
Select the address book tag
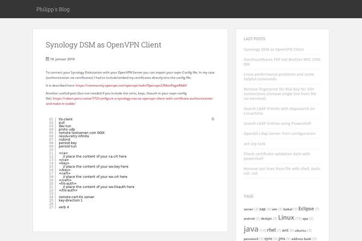pyautogui.click(x=301, y=239)
